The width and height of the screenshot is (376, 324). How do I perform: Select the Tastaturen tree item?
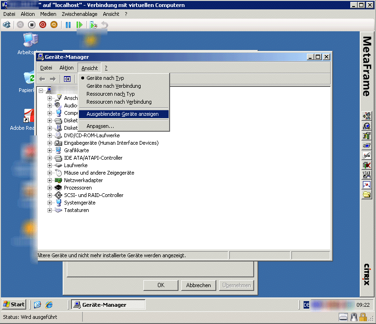[x=76, y=210]
